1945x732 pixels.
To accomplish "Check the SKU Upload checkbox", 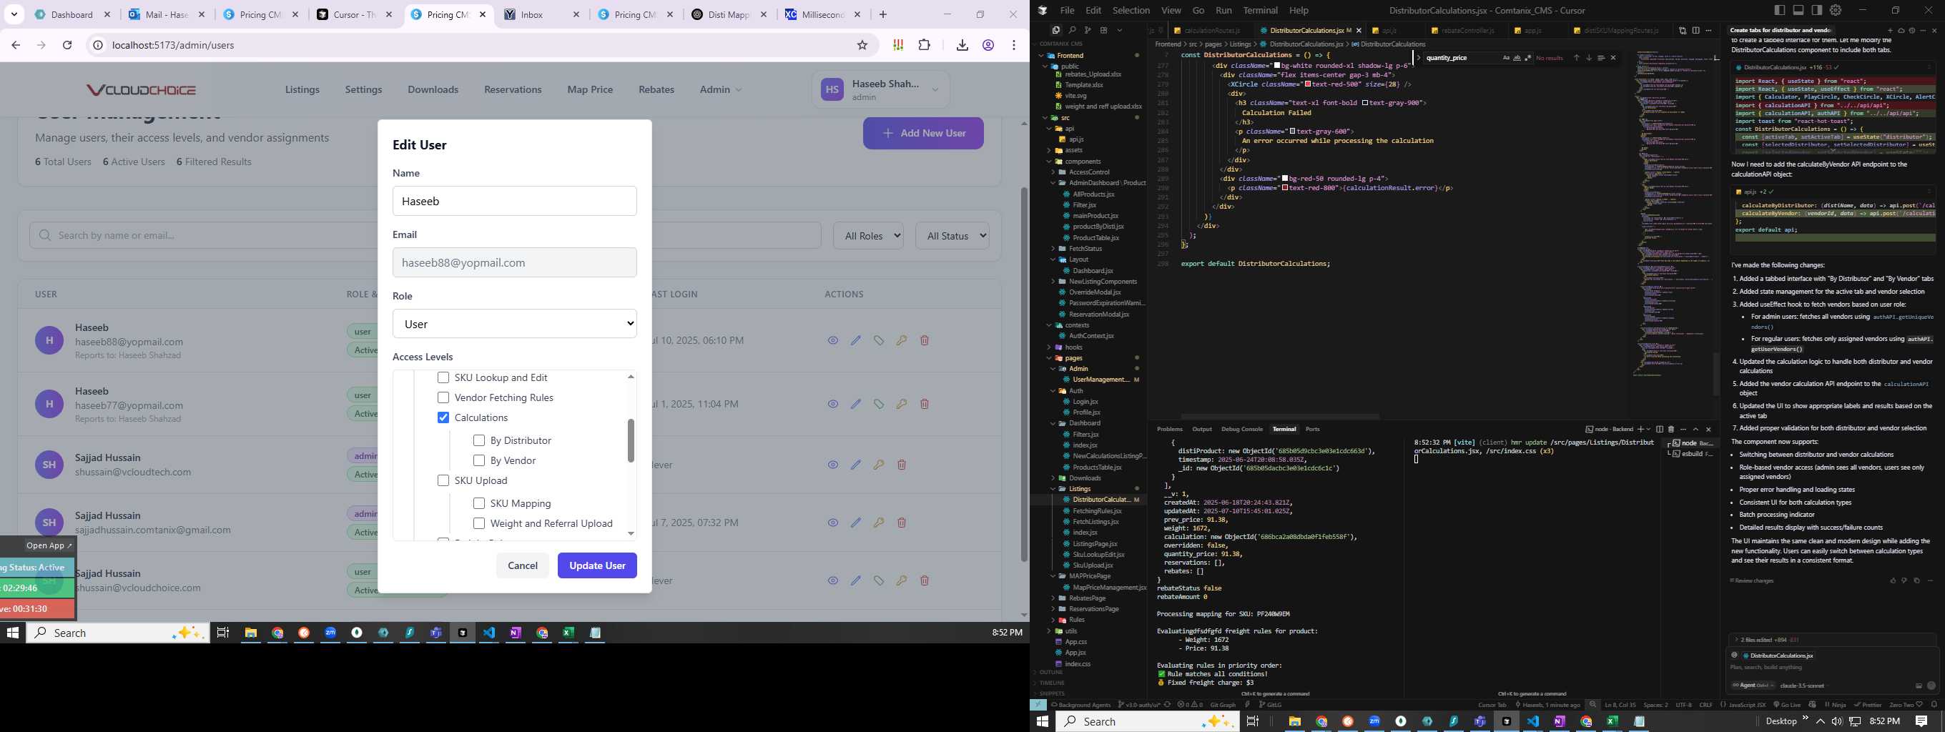I will pyautogui.click(x=443, y=480).
